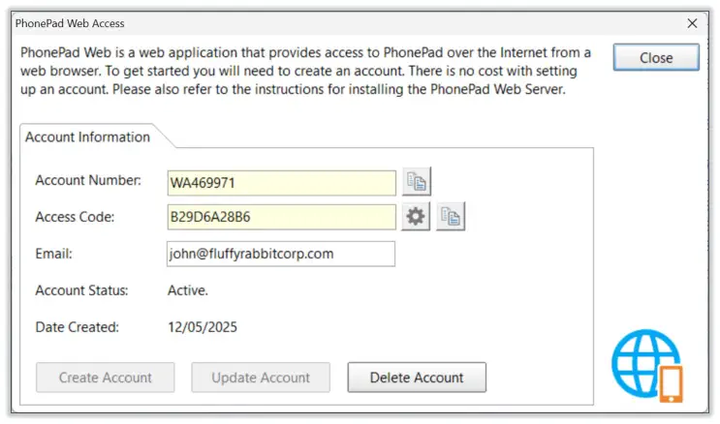Screen dimensions: 720x424
Task: Click the Close button
Action: tap(656, 58)
